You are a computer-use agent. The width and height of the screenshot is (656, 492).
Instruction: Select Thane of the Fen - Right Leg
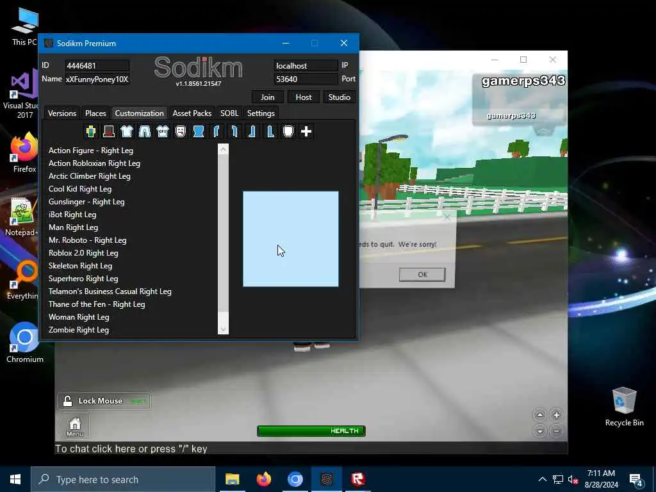[97, 304]
